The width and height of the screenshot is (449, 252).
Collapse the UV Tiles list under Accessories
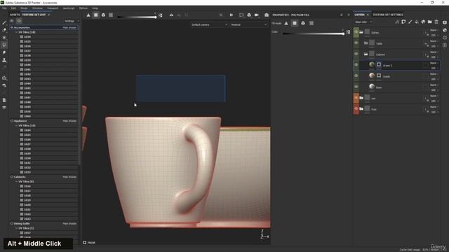[16, 32]
